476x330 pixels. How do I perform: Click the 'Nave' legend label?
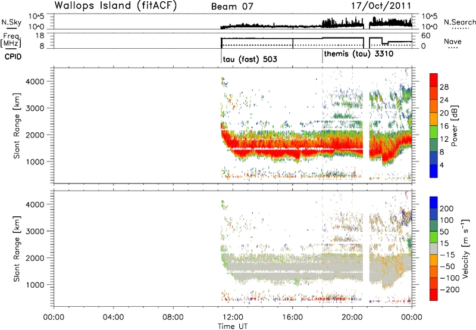click(x=453, y=41)
